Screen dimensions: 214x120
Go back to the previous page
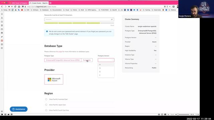pos(2,7)
